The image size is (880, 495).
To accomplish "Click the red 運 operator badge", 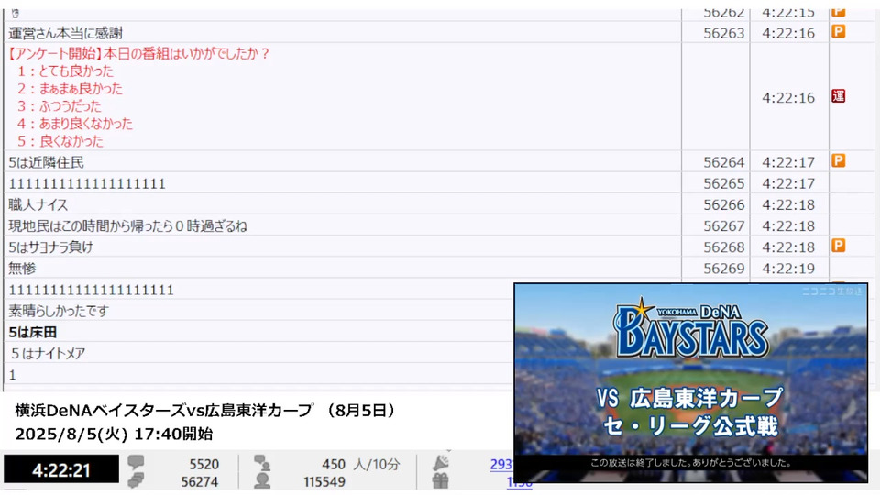I will [x=838, y=96].
